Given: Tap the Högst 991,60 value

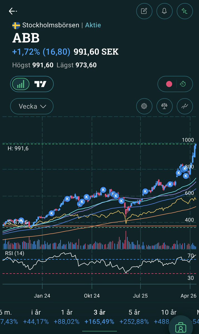Looking at the screenshot, I should click(x=33, y=65).
